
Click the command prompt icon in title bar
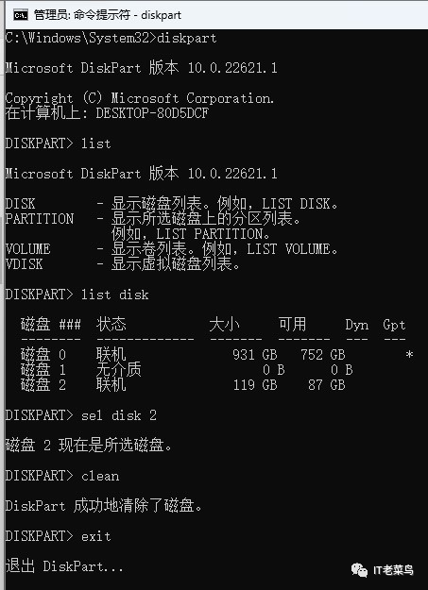(21, 15)
